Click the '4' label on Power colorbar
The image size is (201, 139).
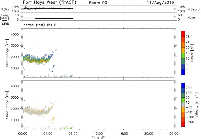tap(186, 69)
